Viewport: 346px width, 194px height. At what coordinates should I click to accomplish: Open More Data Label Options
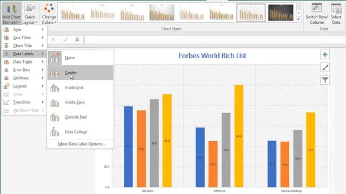click(x=82, y=144)
